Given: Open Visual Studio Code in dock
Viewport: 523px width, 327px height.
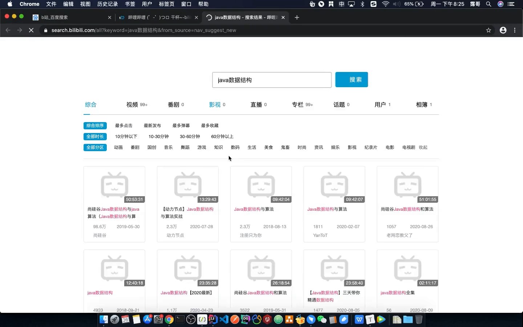Looking at the screenshot, I should 224,319.
